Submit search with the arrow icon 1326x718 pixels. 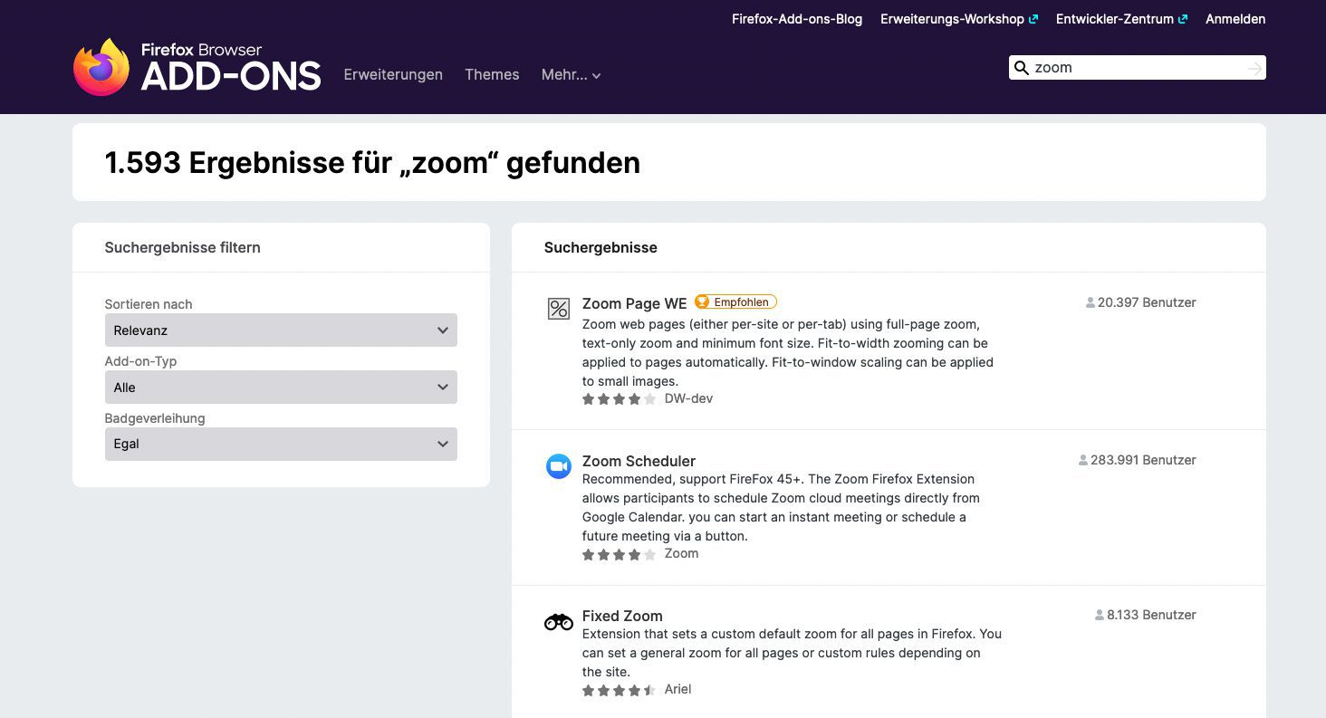(x=1254, y=68)
